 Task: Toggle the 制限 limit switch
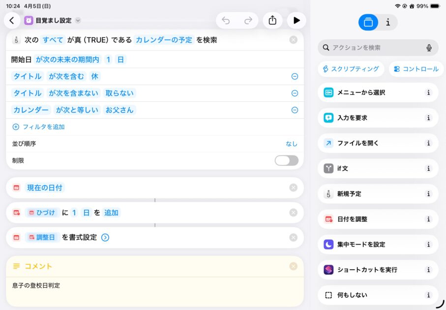(x=286, y=160)
